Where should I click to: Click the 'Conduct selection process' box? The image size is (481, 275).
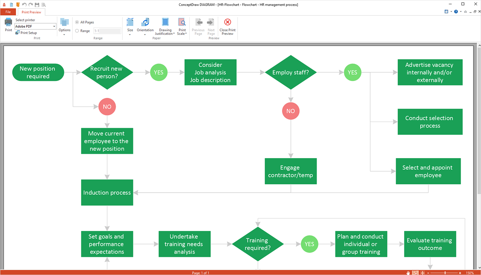click(x=430, y=122)
